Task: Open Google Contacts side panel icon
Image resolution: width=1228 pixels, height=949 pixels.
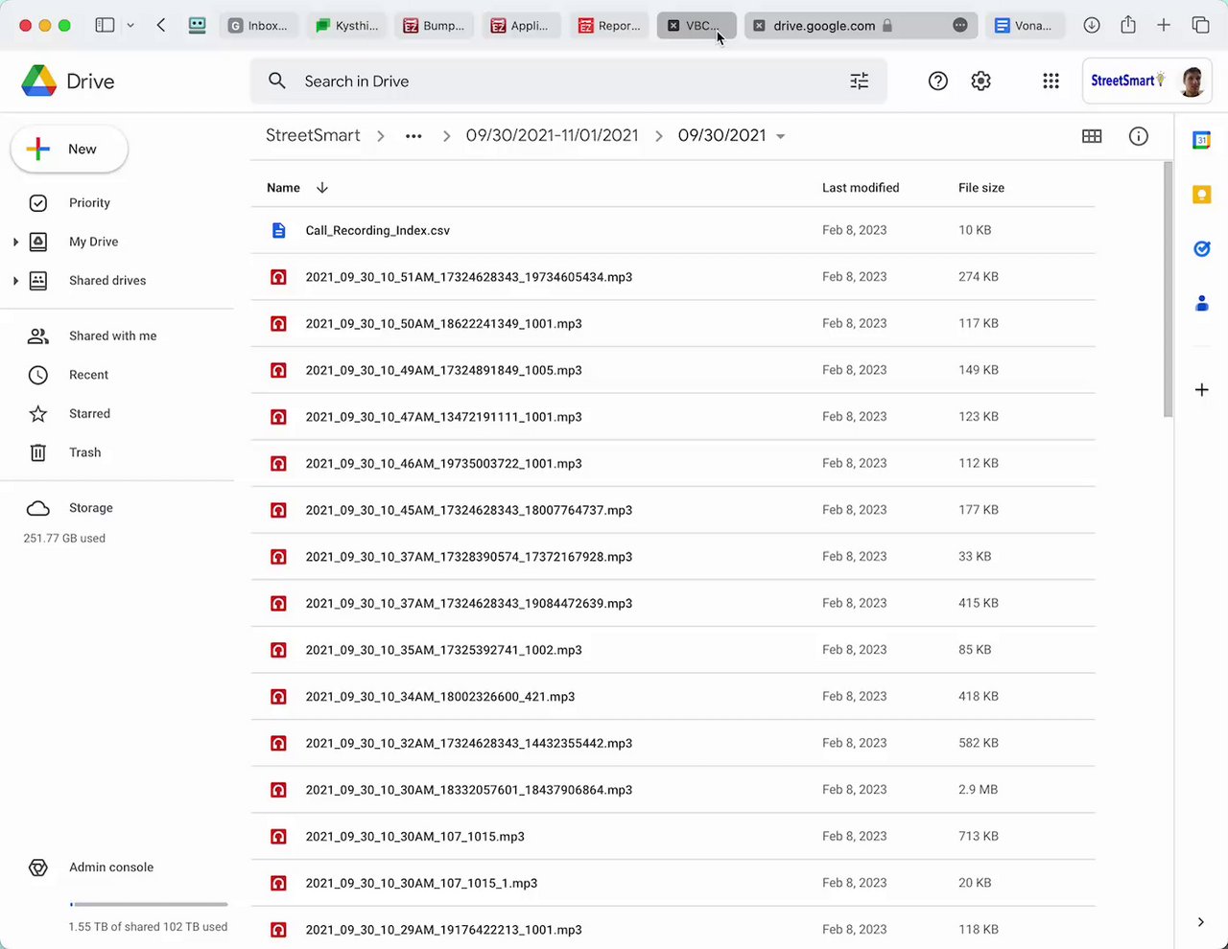Action: (1201, 304)
